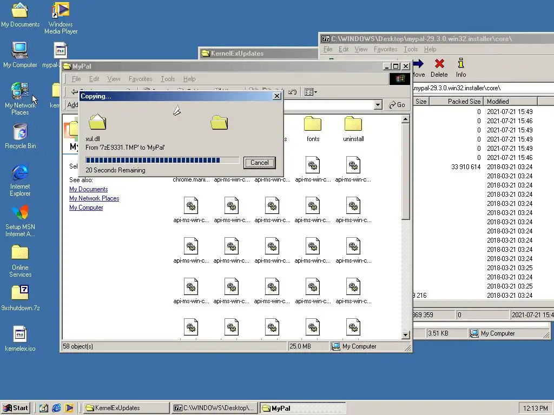The image size is (554, 415).
Task: Click the Undo icon in MyPal toolbar
Action: (292, 92)
